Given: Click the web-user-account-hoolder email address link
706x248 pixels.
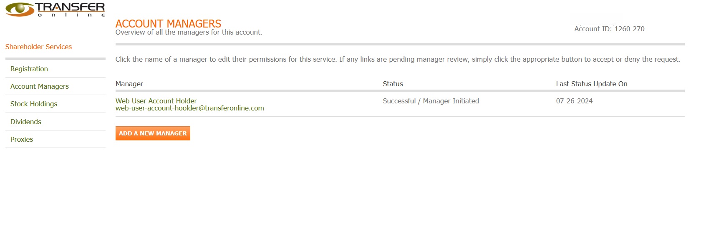Looking at the screenshot, I should tap(189, 108).
